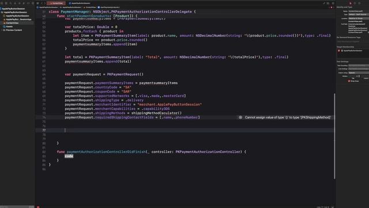Click the navigator filter field

14,207
